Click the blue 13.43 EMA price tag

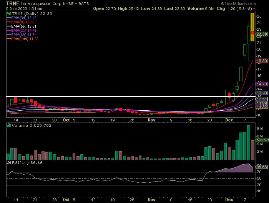coord(261,93)
